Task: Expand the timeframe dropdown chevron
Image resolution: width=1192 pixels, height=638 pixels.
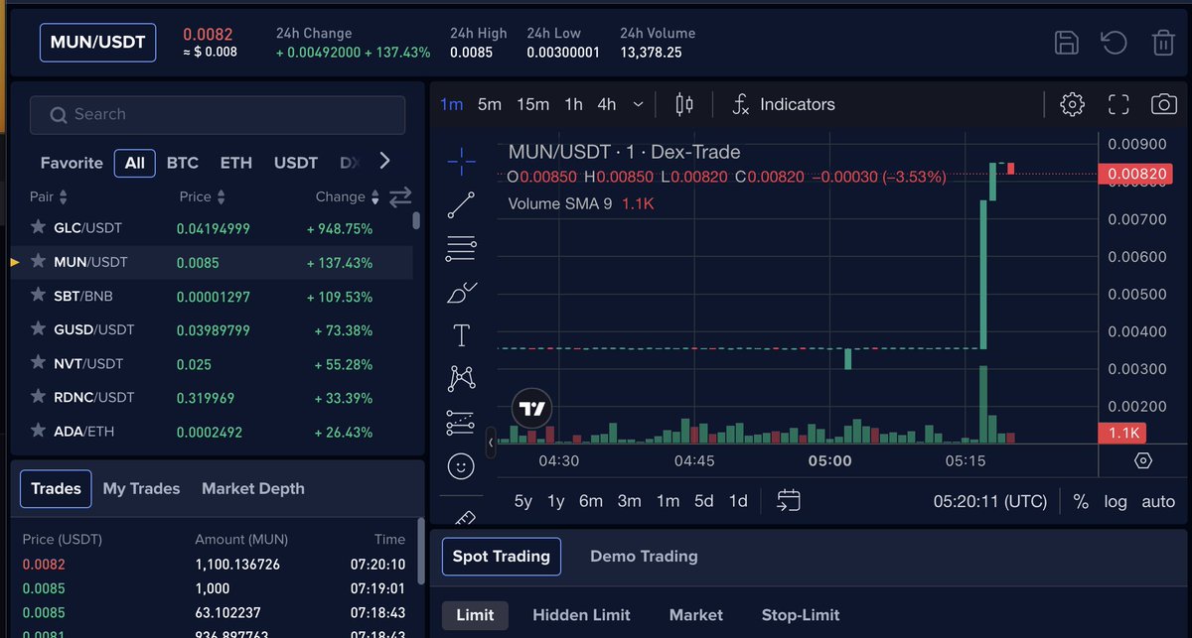Action: coord(638,103)
